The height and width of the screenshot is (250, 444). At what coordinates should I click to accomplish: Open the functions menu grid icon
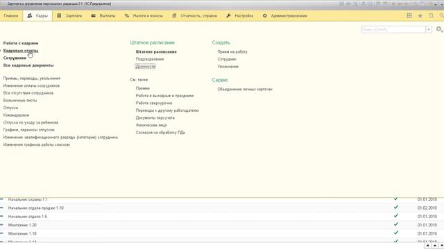409,16
